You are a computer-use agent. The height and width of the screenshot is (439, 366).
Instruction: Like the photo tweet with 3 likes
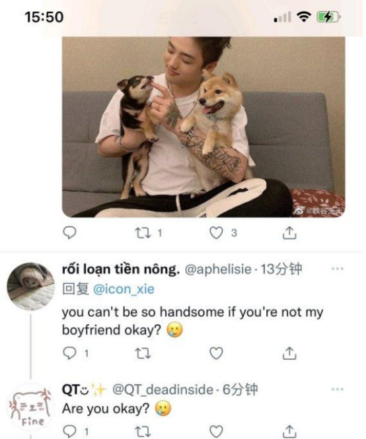[x=216, y=232]
